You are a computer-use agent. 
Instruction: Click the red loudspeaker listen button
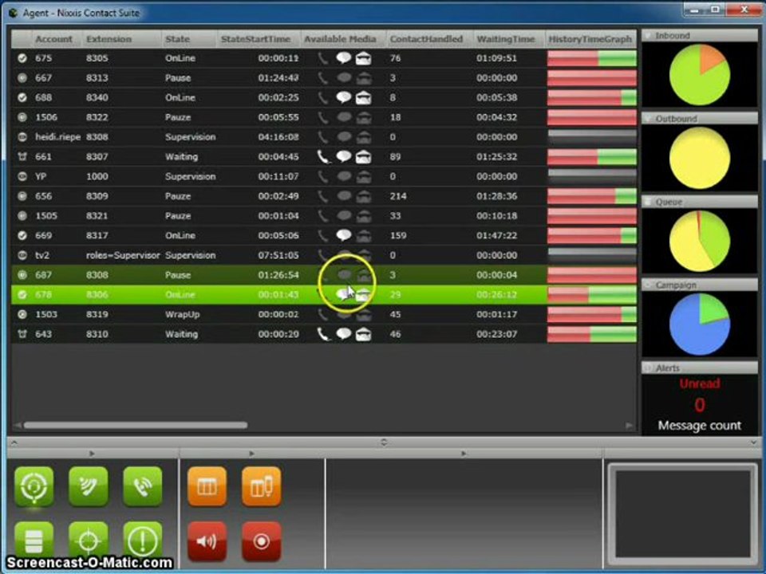tap(207, 541)
